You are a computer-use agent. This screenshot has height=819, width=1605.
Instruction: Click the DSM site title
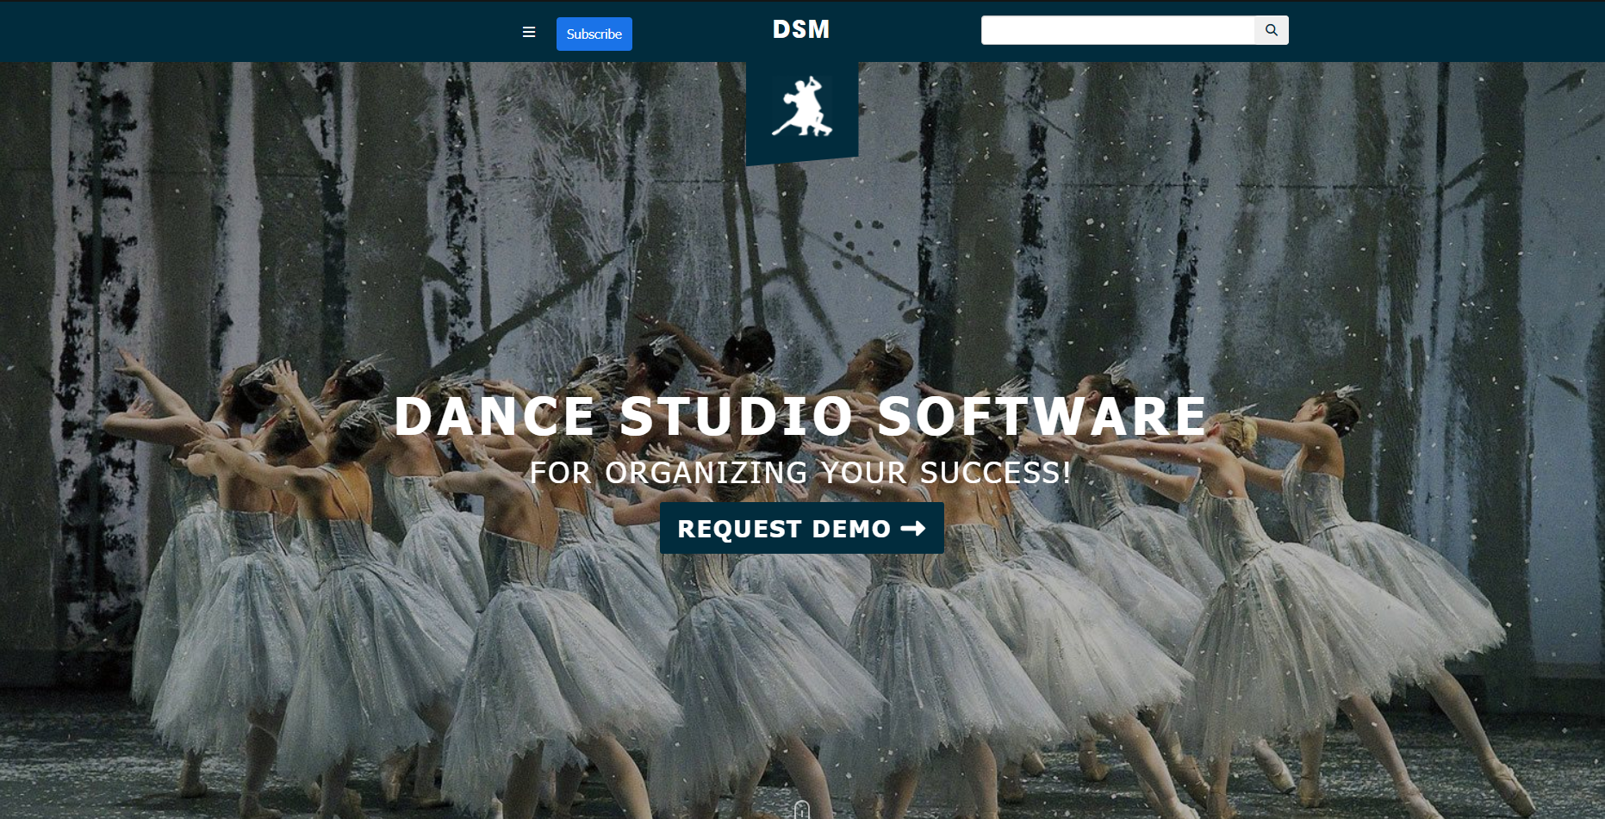click(801, 30)
